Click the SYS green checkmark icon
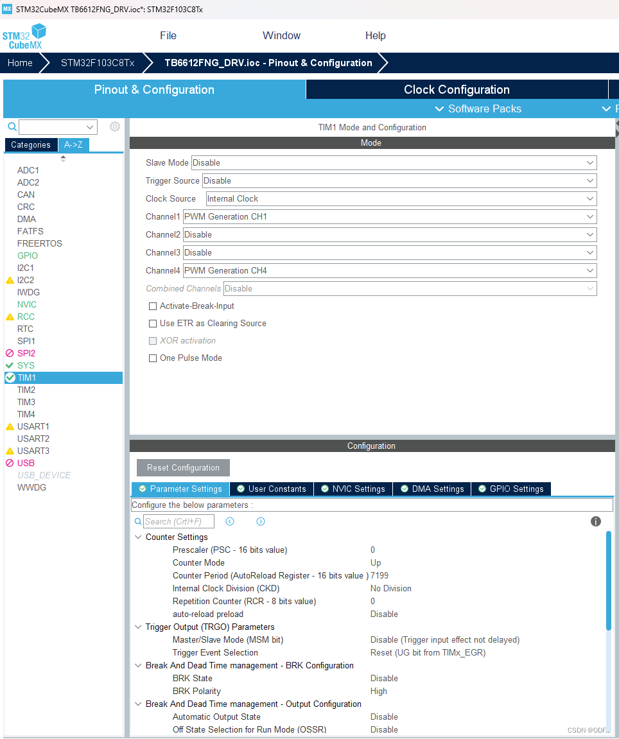 tap(10, 365)
